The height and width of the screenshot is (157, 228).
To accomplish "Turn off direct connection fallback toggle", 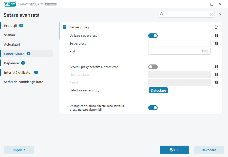I will 153,107.
